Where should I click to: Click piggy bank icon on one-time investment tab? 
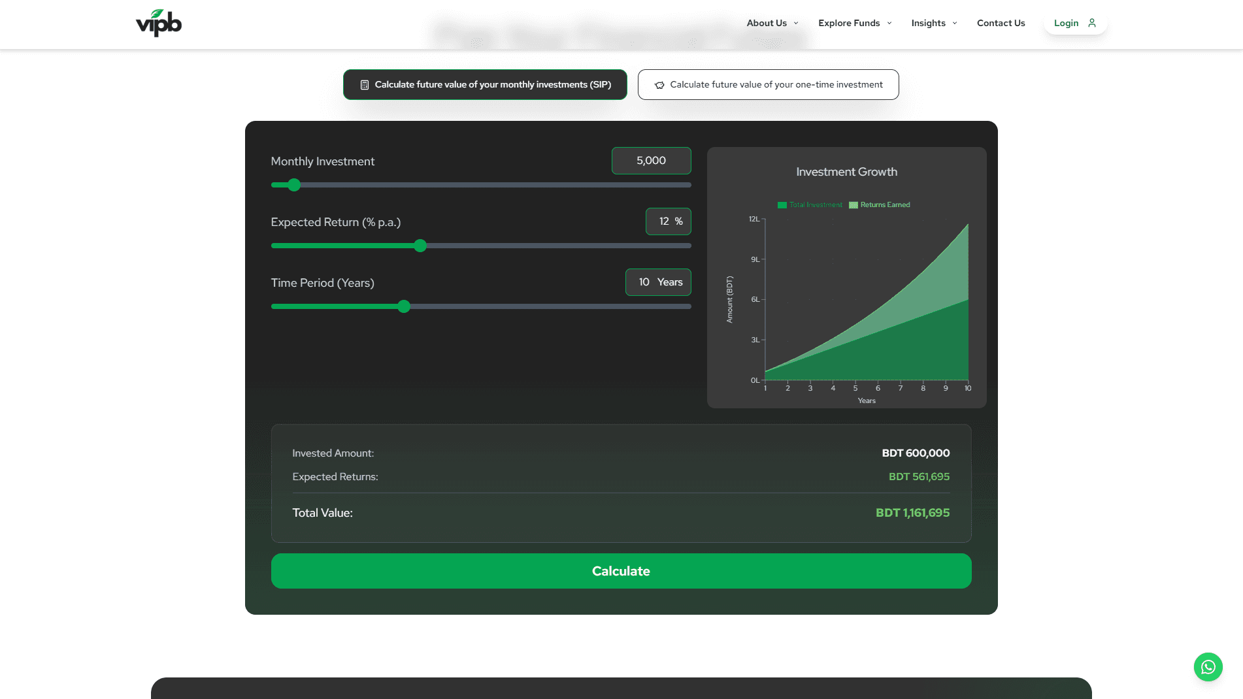(x=659, y=85)
